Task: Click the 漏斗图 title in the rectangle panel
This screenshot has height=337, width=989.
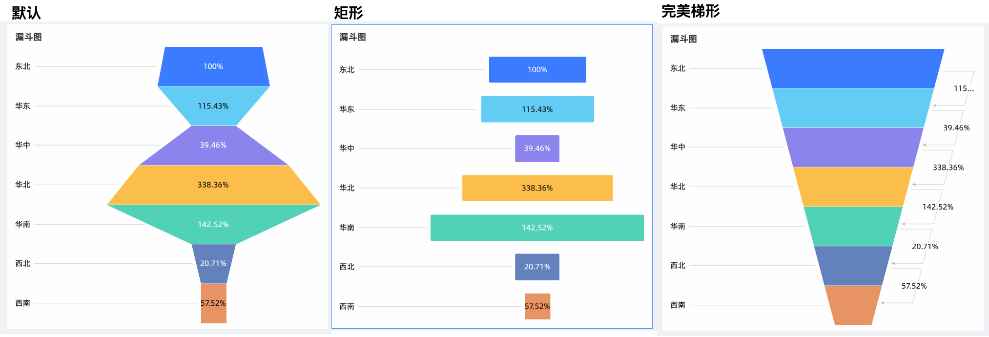Action: [352, 37]
